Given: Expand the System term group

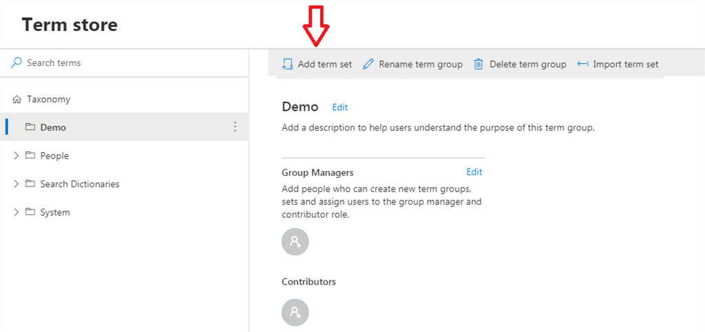Looking at the screenshot, I should tap(17, 212).
